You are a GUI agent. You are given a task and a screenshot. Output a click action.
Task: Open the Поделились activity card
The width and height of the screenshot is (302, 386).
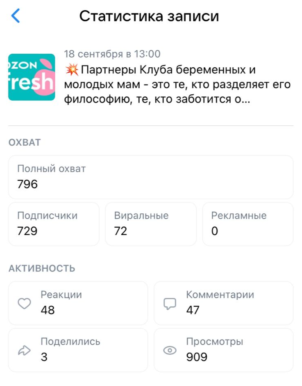(x=78, y=349)
